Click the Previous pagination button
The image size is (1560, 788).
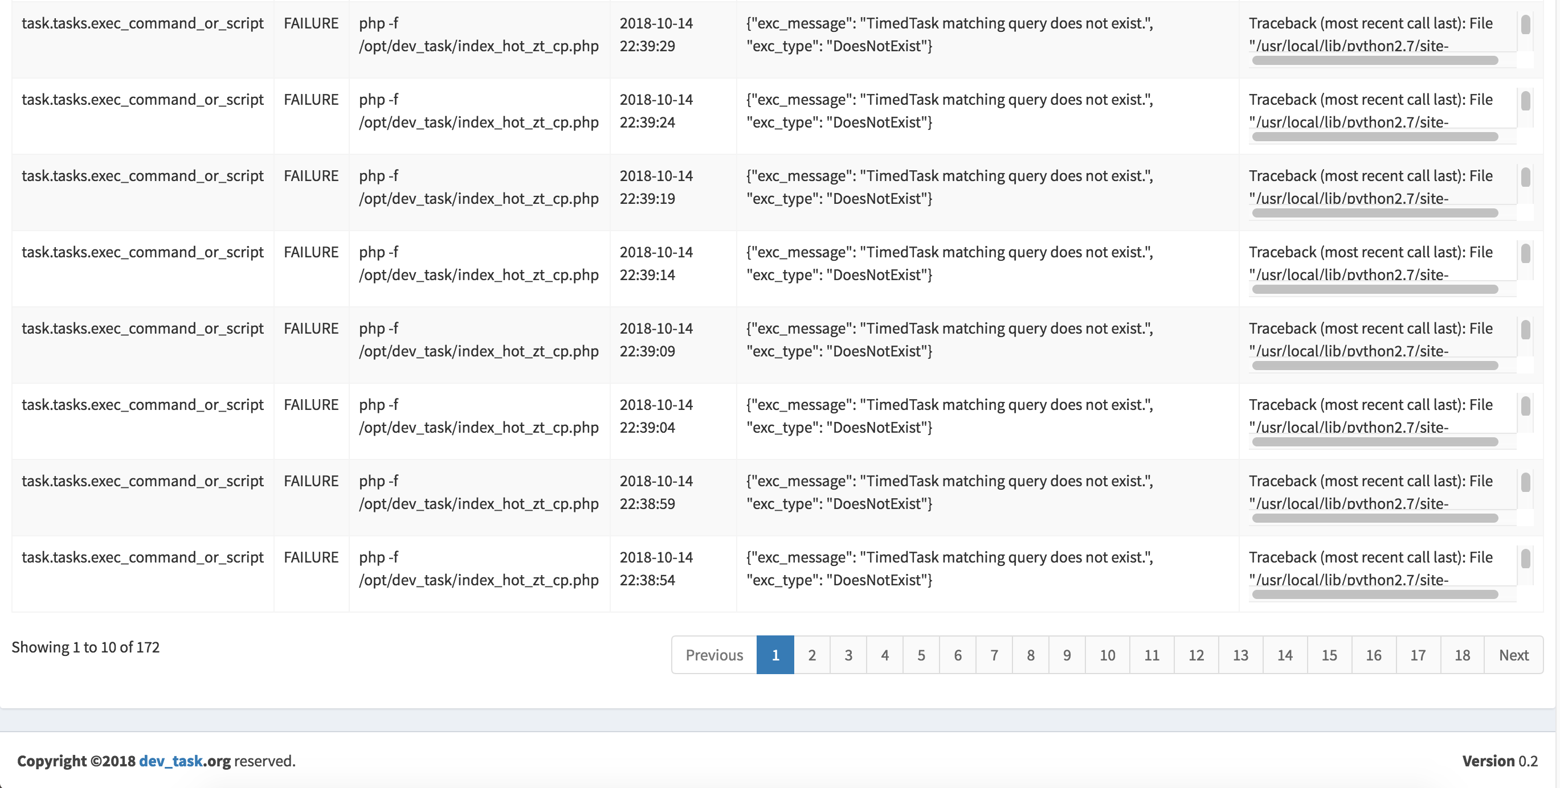point(714,655)
